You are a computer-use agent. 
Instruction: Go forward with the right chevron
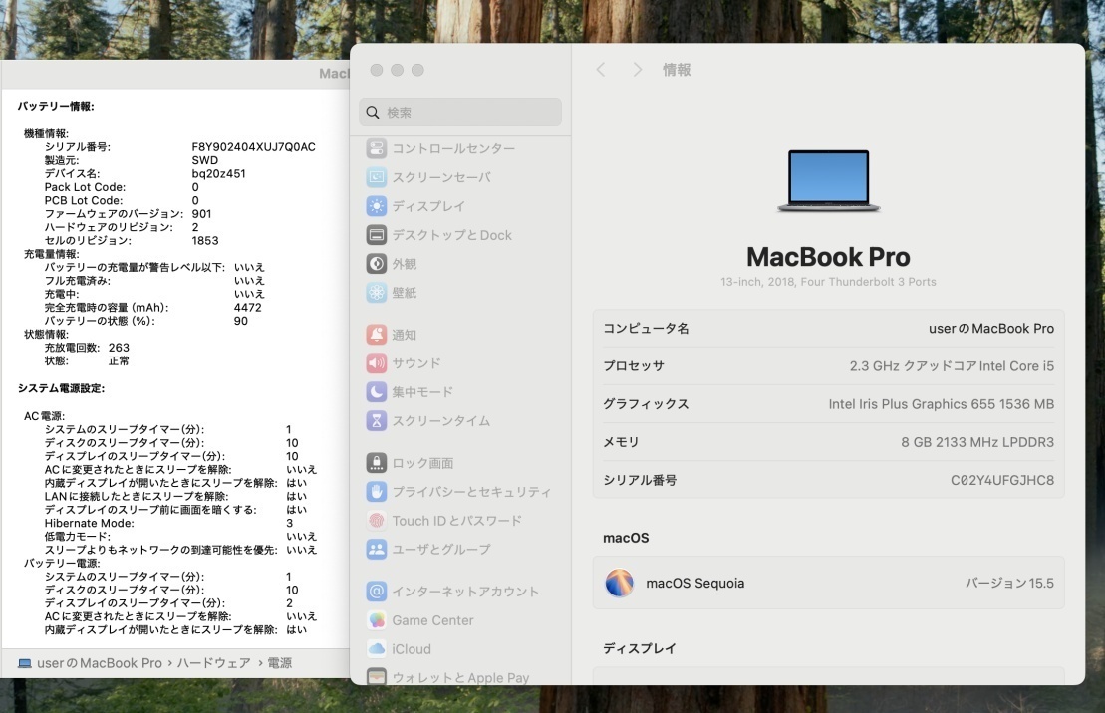click(637, 70)
